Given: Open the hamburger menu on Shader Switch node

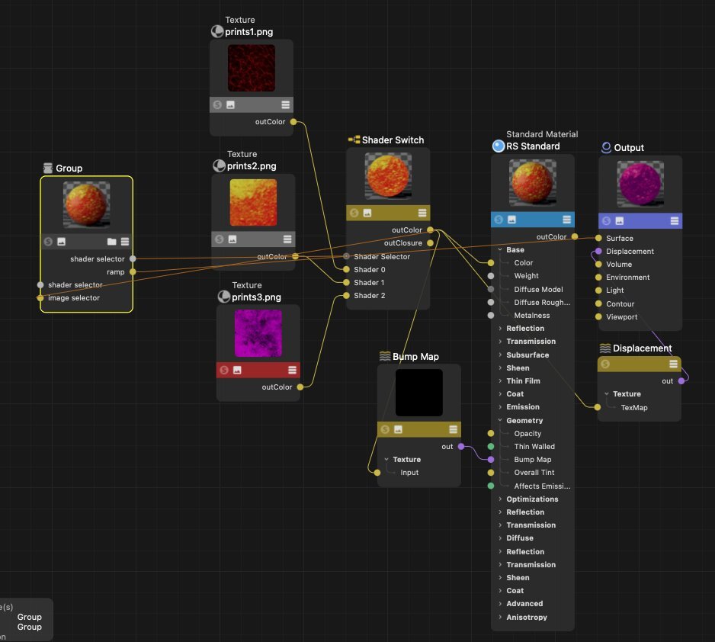Looking at the screenshot, I should pyautogui.click(x=422, y=213).
